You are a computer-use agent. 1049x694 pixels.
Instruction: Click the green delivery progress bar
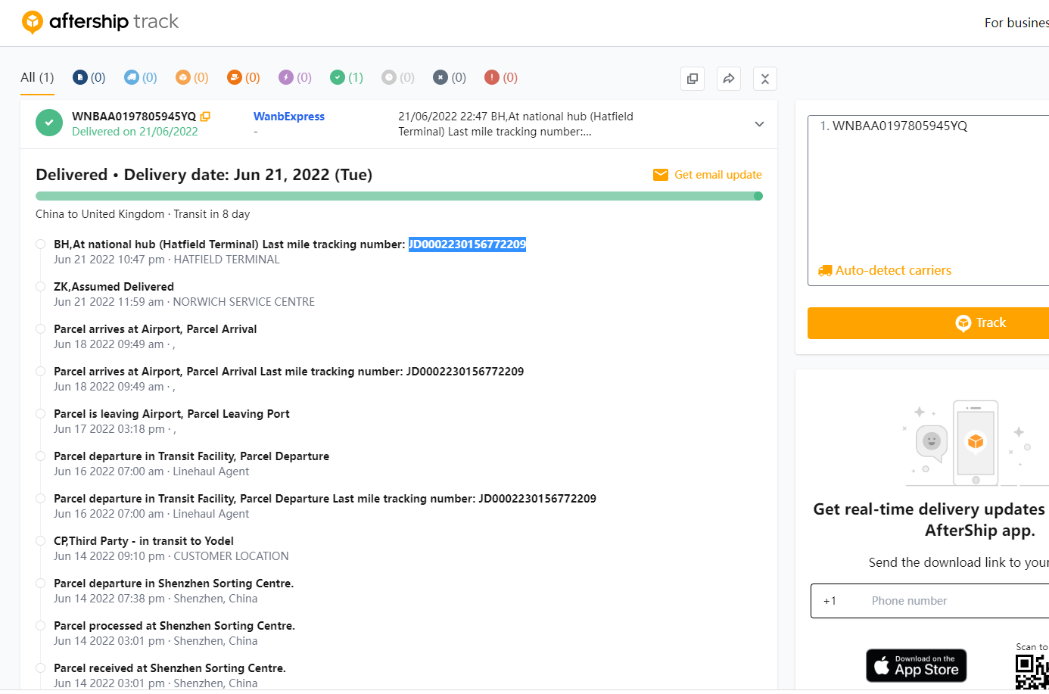pos(398,196)
